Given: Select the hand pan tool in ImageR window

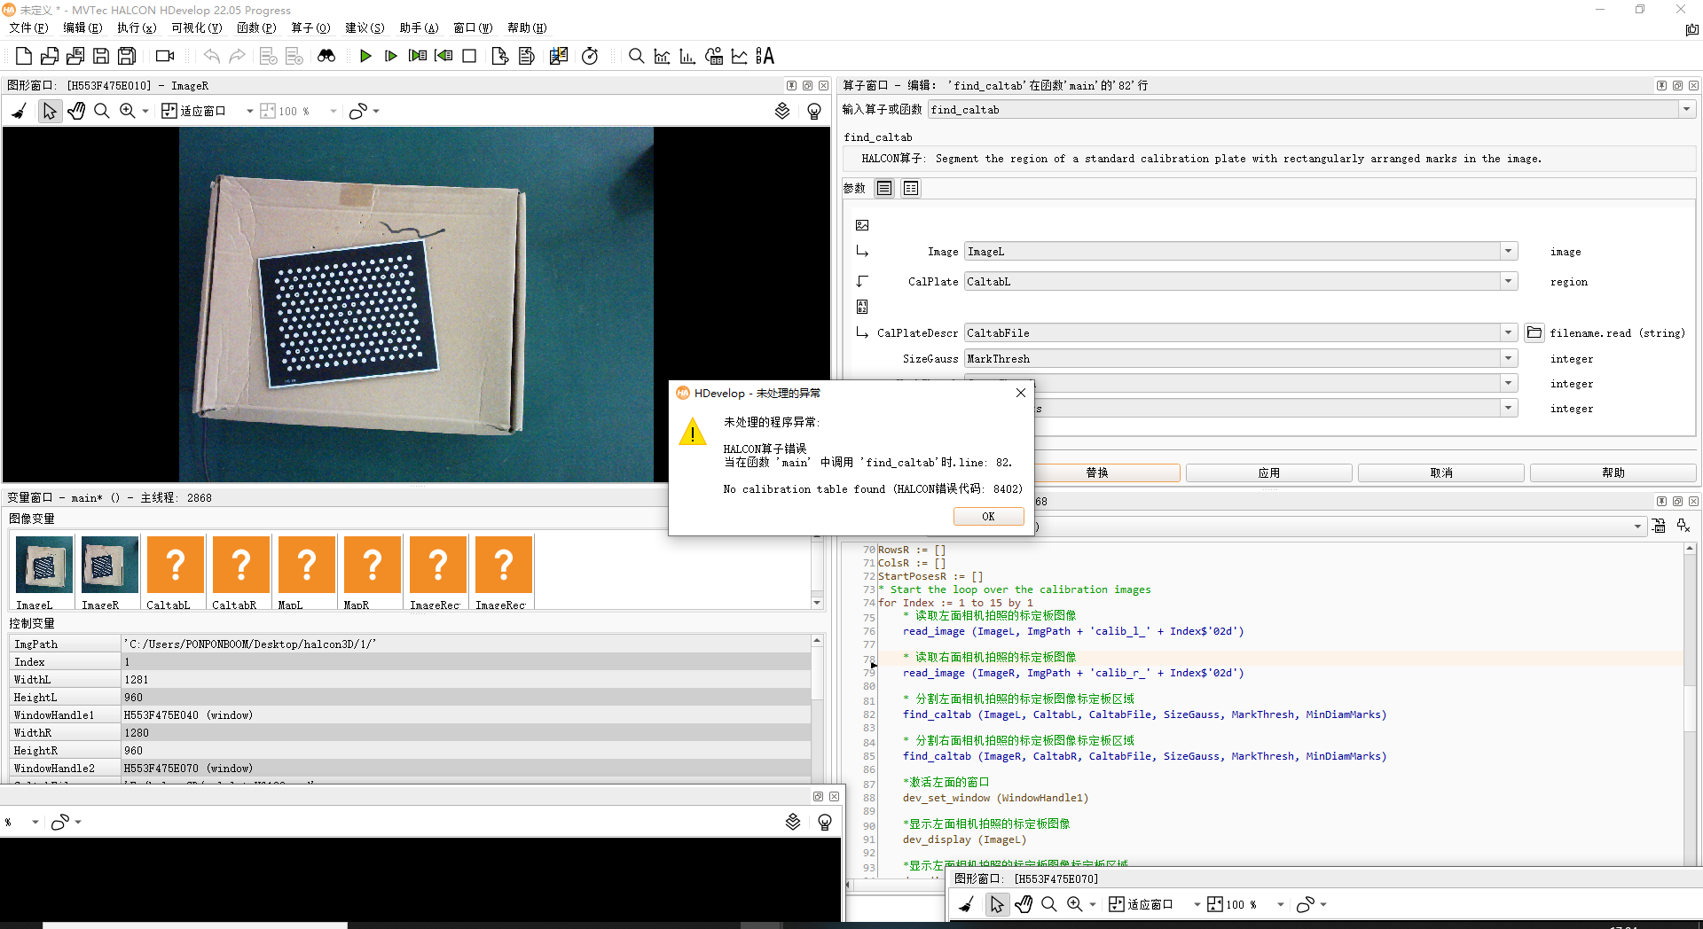Looking at the screenshot, I should (x=76, y=111).
